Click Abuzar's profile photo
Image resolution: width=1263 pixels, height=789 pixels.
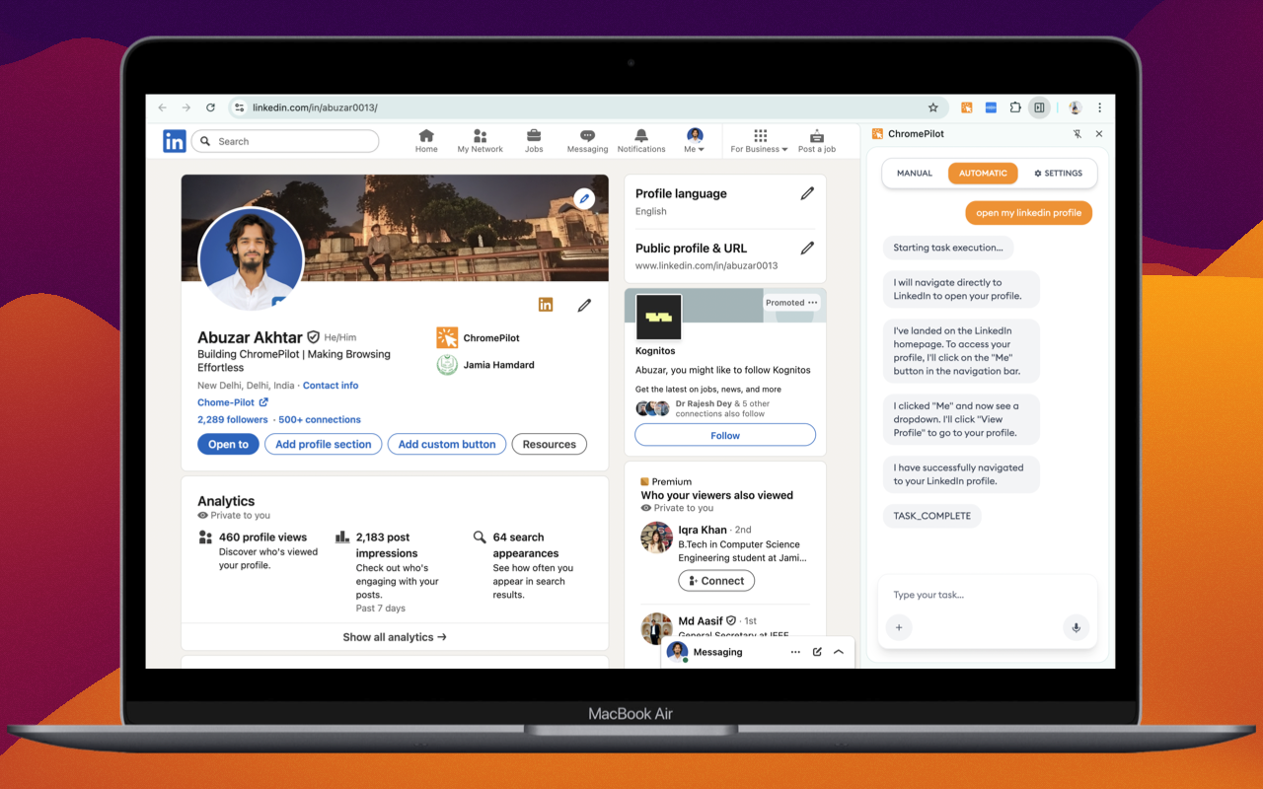pos(252,258)
